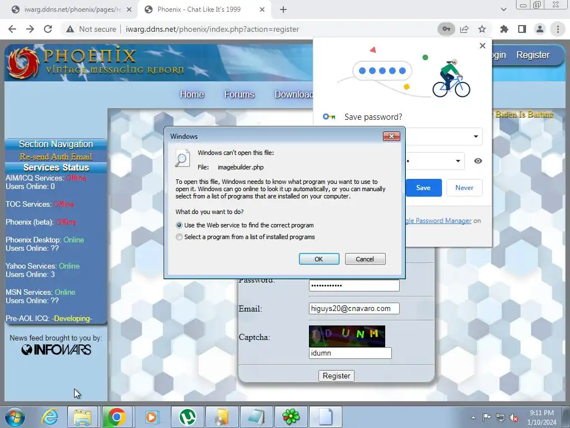Viewport: 570px width, 428px height.
Task: Open the Extensions puzzle icon
Action: 504,29
